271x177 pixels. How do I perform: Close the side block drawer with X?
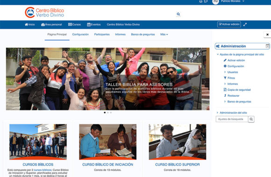(x=267, y=34)
